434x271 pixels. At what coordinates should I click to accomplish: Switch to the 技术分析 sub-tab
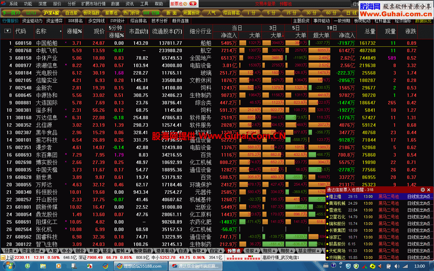pyautogui.click(x=159, y=21)
